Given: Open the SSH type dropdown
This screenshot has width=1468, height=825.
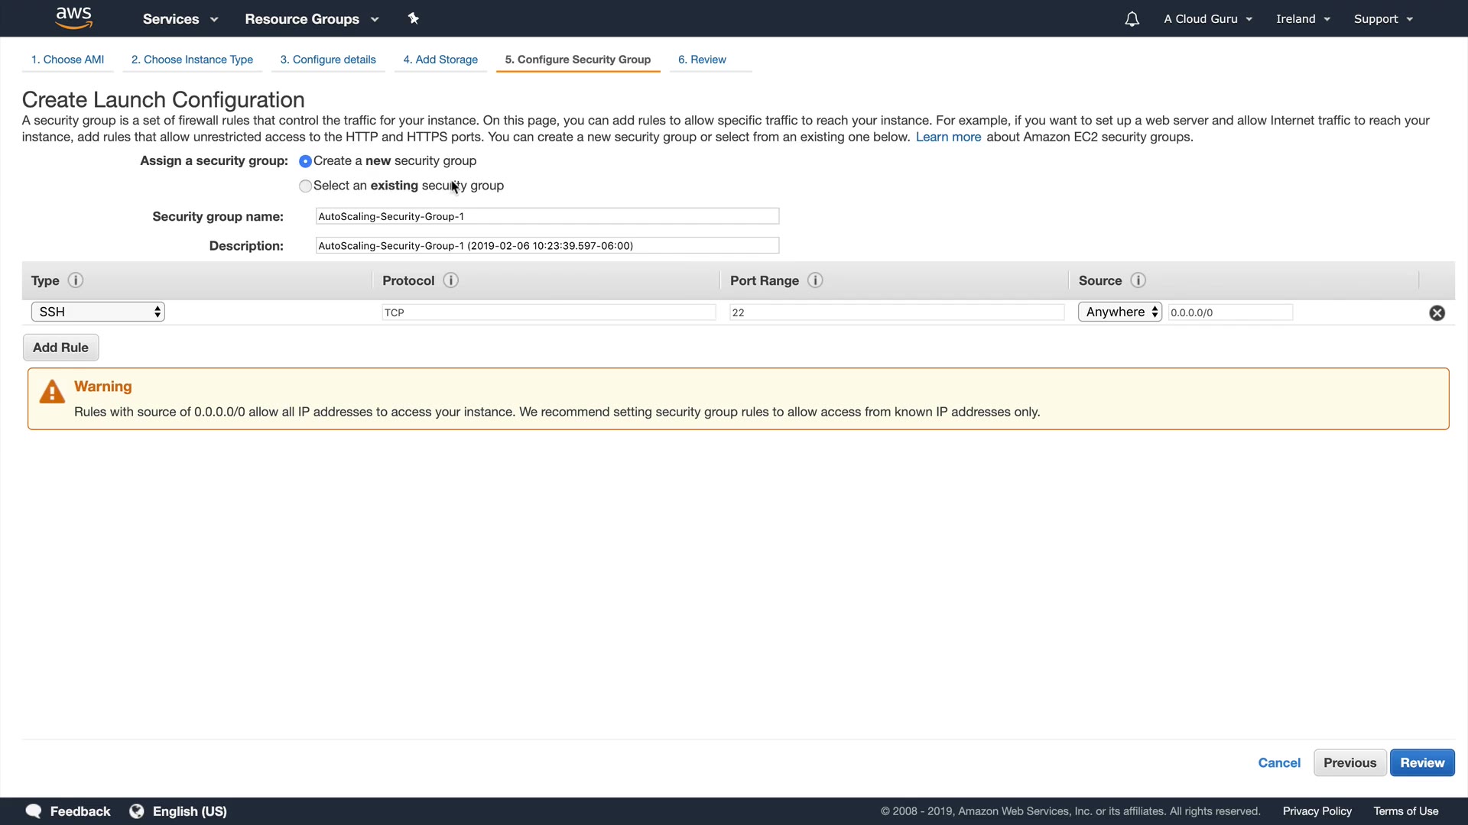Looking at the screenshot, I should click(98, 312).
